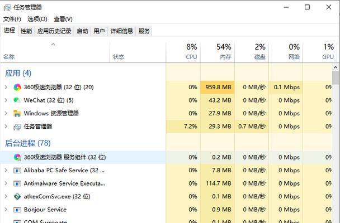Maximize the Task Manager window
The width and height of the screenshot is (340, 223).
tap(307, 7)
